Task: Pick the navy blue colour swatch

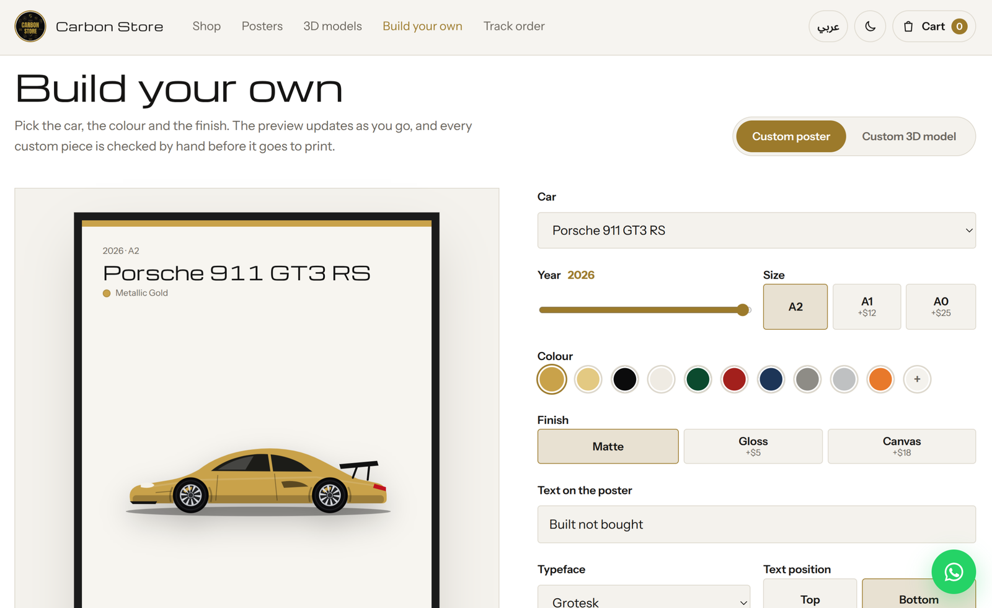Action: pyautogui.click(x=771, y=379)
